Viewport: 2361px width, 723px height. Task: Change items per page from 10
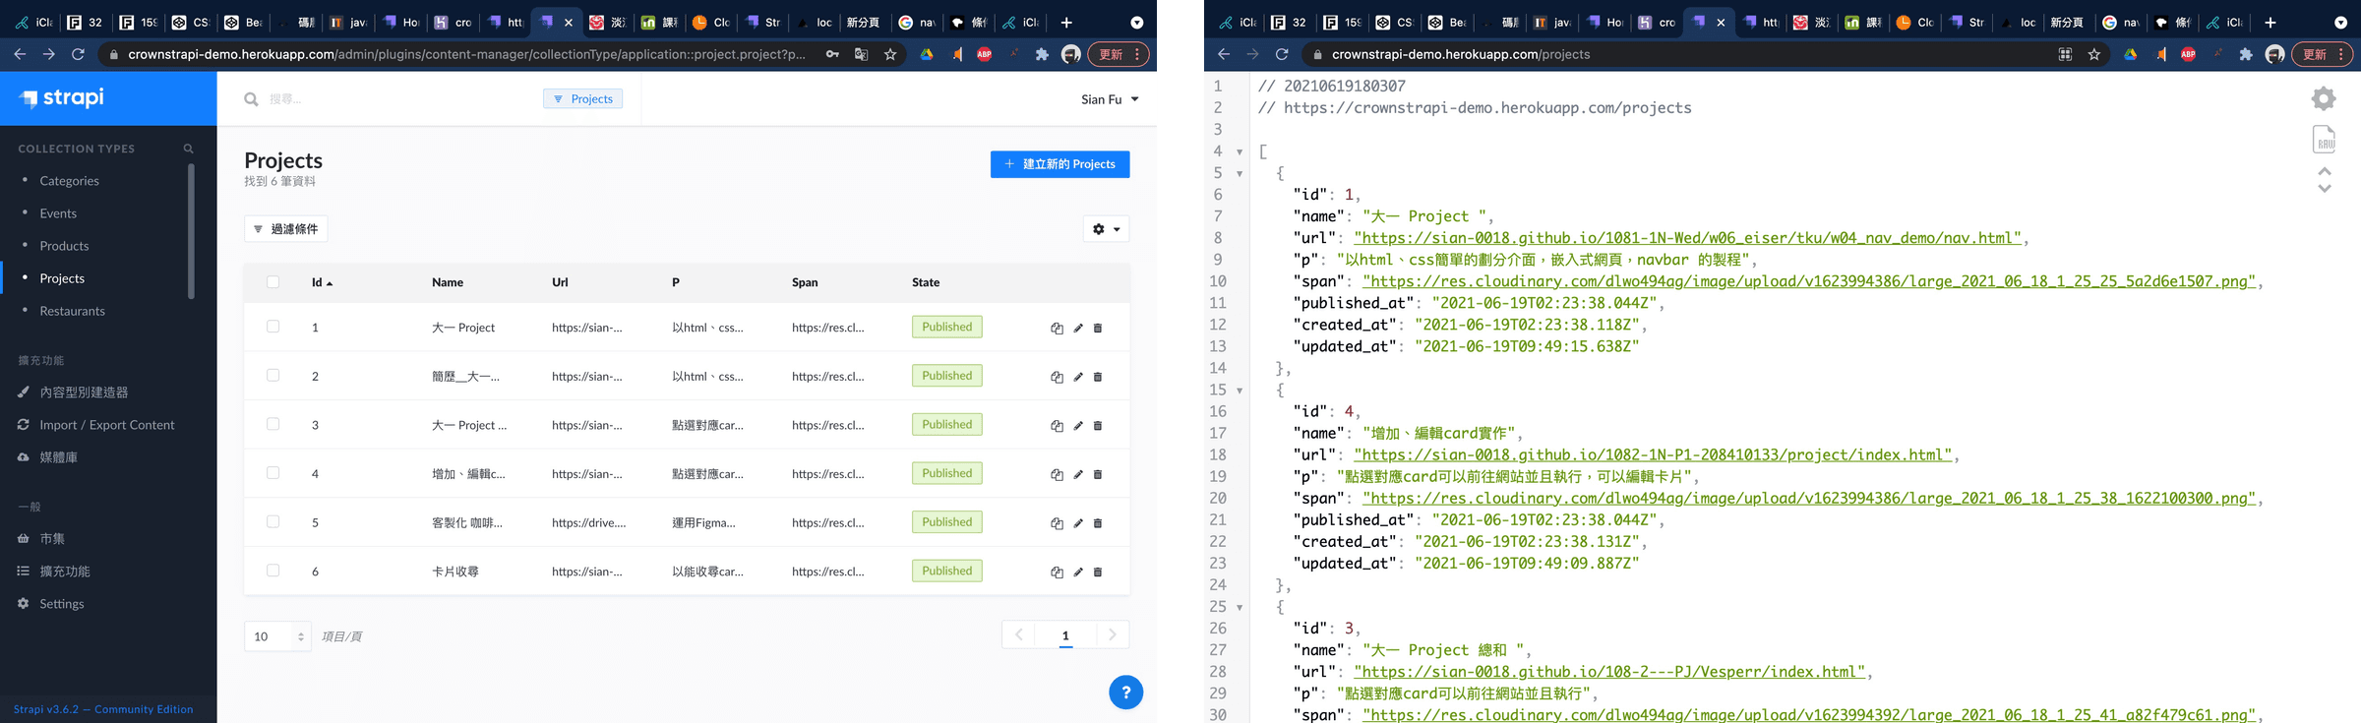pyautogui.click(x=277, y=636)
